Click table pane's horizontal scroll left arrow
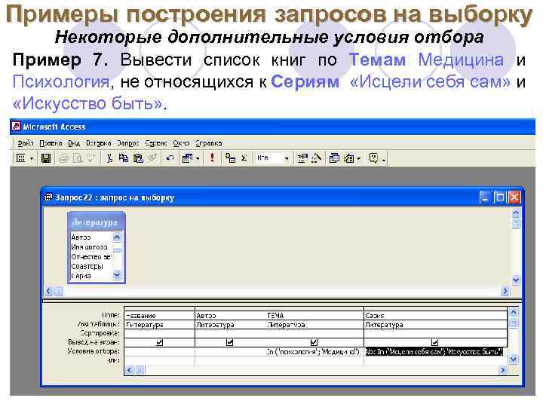Image resolution: width=543 pixels, height=407 pixels. [48, 292]
